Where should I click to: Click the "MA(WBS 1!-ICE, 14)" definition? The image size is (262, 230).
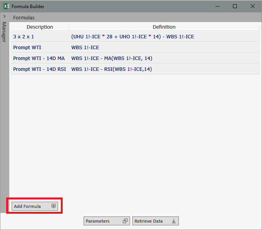(x=112, y=58)
